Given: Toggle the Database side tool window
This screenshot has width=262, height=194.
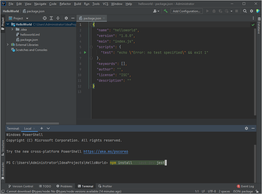Looking at the screenshot, I should pos(259,26).
